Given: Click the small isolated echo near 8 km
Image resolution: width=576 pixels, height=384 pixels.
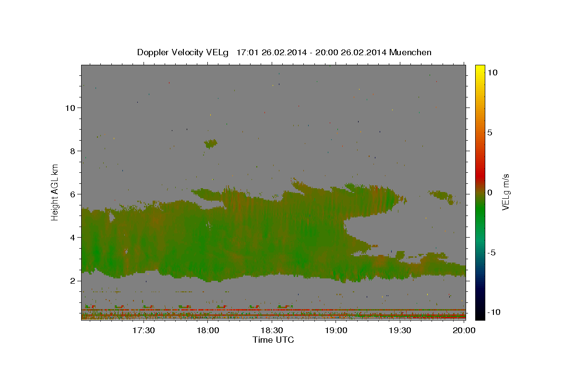Looking at the screenshot, I should [211, 143].
